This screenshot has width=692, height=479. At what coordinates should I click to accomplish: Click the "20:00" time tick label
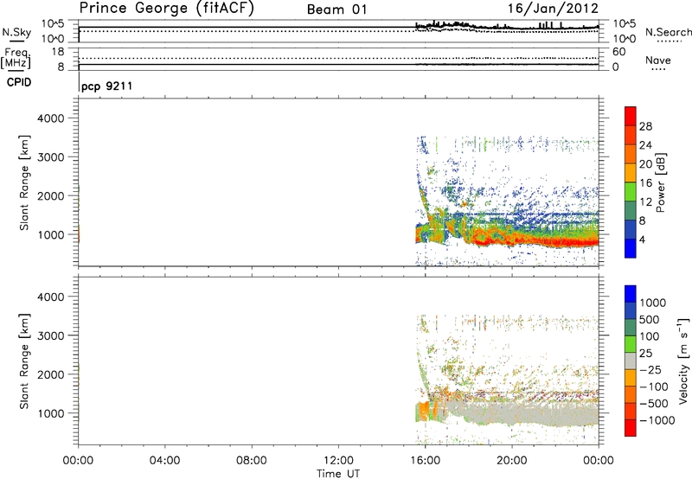point(511,461)
